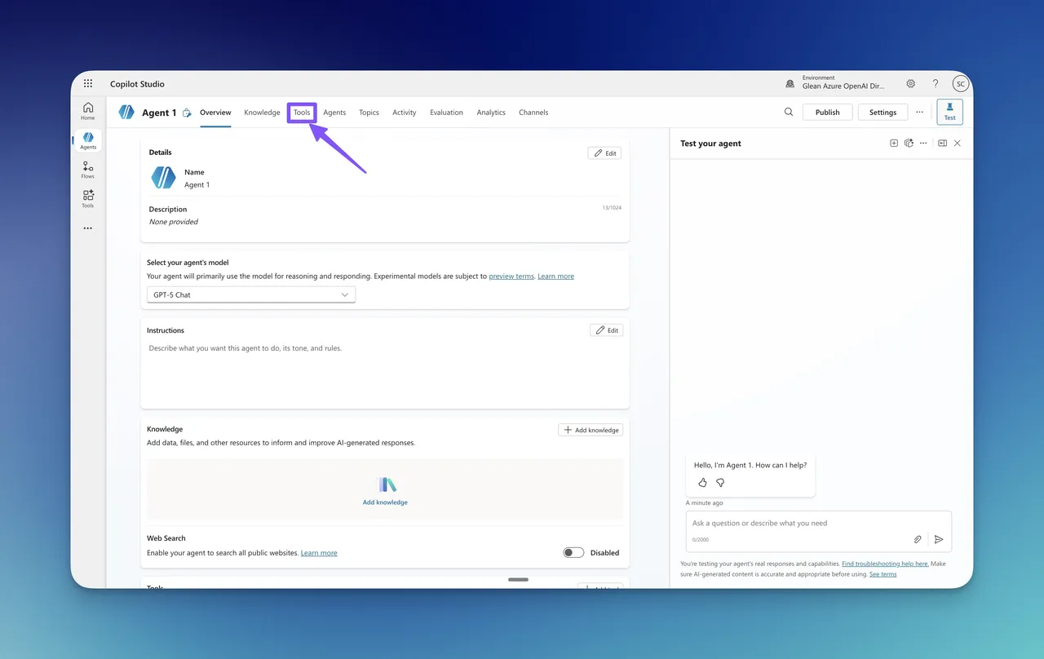Give thumbs down to agent greeting

pos(720,483)
